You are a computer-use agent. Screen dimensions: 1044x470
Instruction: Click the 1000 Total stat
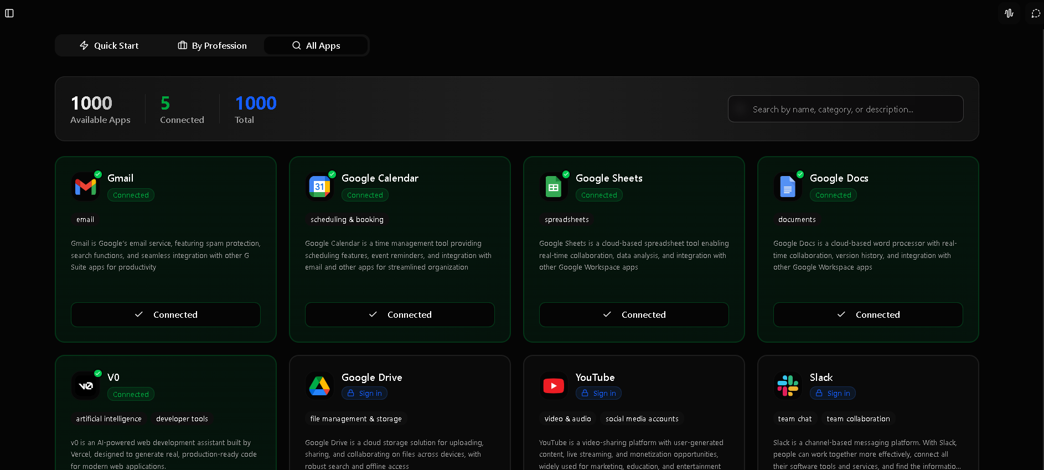coord(256,109)
